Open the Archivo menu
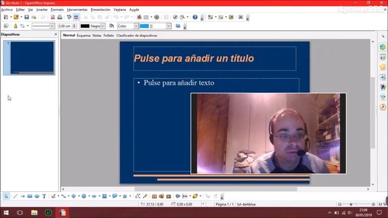Screen dimensions: 388x218 coord(7,10)
